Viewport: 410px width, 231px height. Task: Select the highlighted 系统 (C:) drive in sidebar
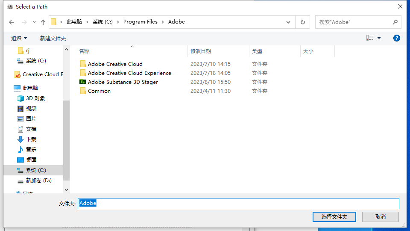click(33, 170)
